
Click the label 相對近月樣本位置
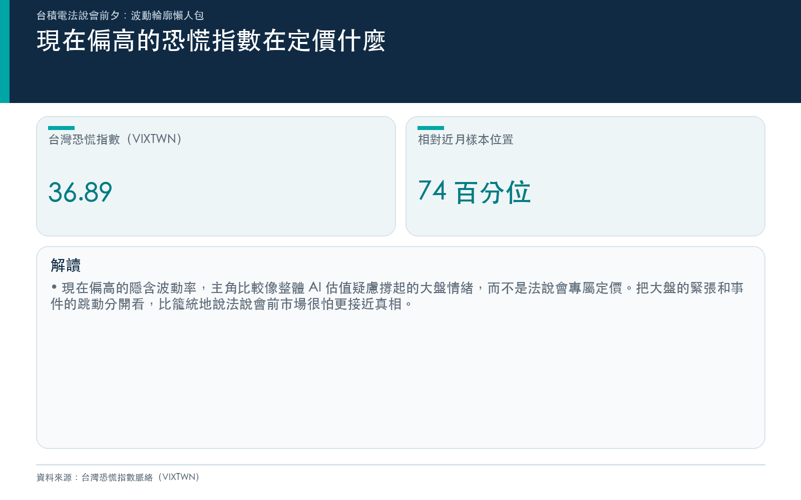point(466,139)
